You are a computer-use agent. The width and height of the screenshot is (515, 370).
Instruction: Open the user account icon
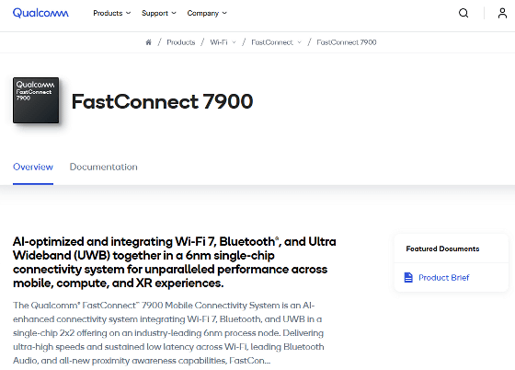pyautogui.click(x=502, y=13)
